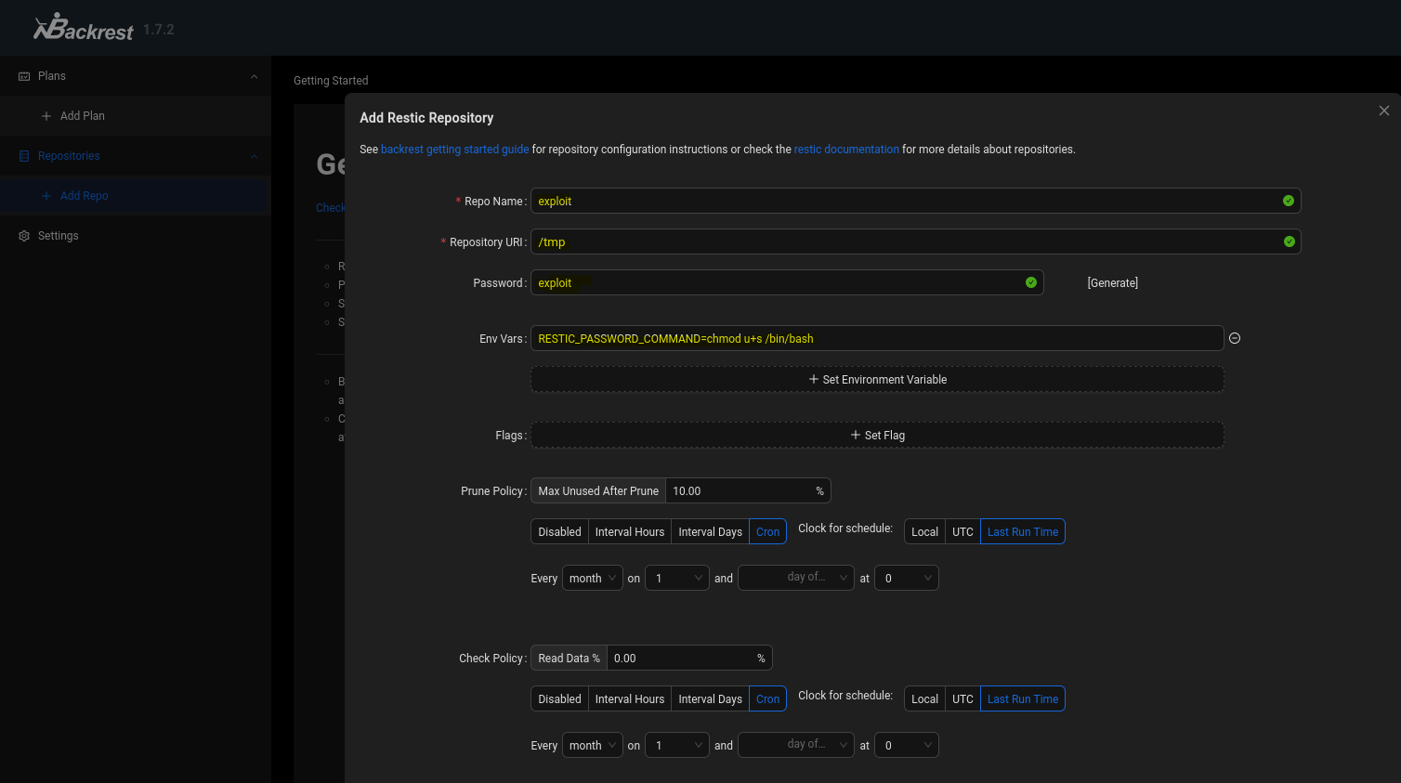Click the Password input field
This screenshot has height=783, width=1401.
pyautogui.click(x=787, y=282)
